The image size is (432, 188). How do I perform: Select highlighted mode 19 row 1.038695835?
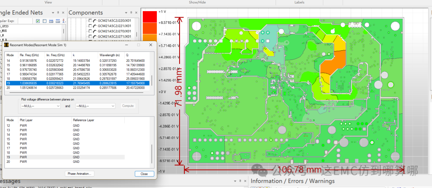coord(78,83)
